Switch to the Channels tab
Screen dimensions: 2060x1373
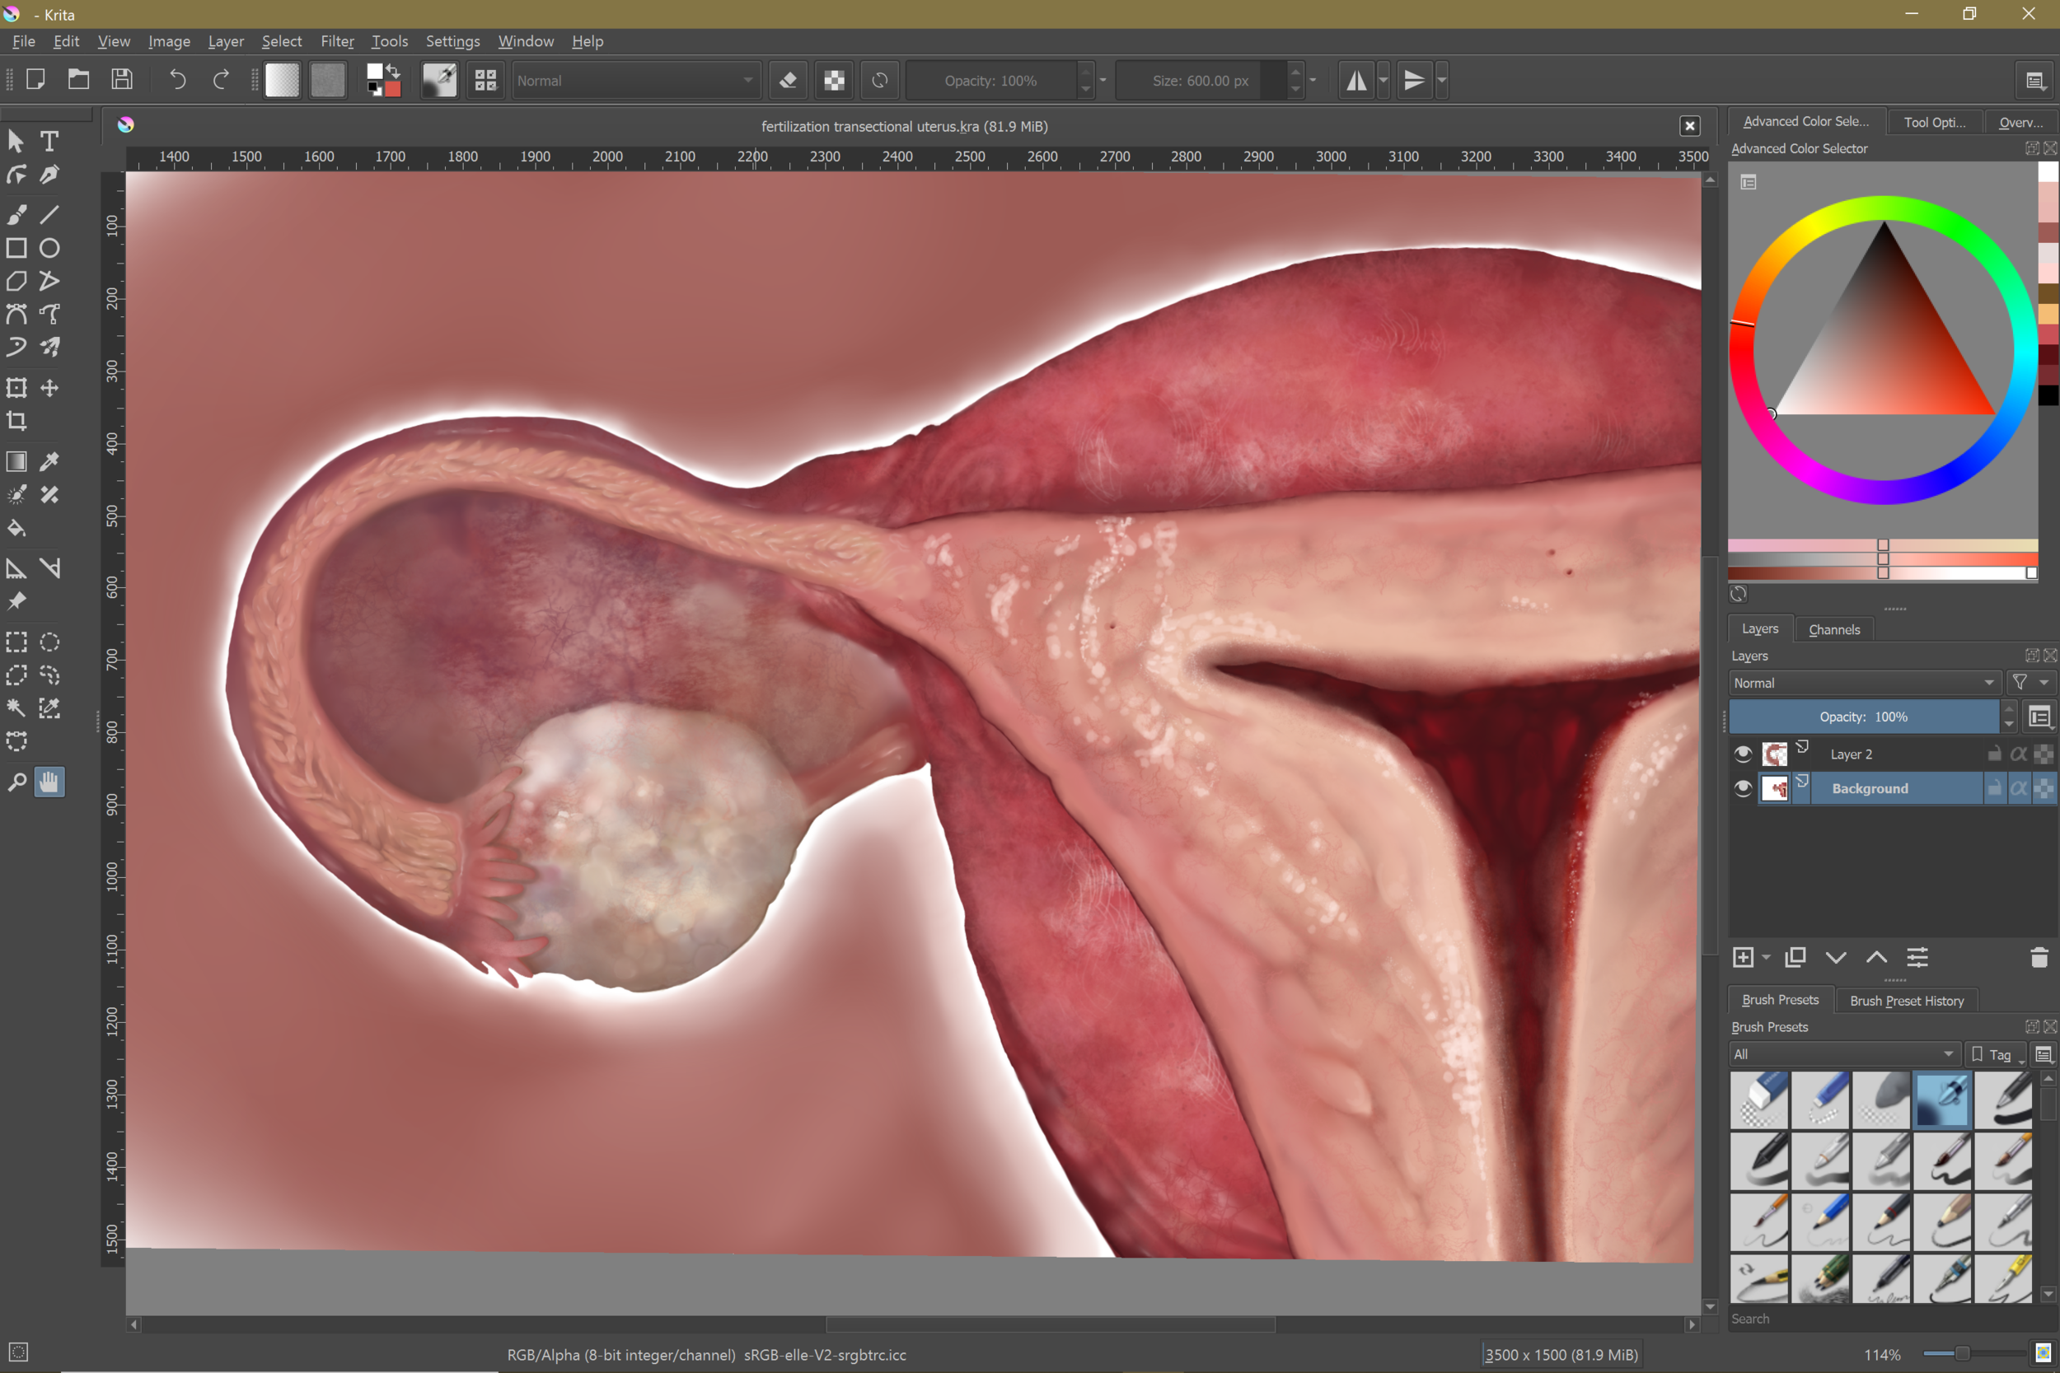click(x=1834, y=628)
